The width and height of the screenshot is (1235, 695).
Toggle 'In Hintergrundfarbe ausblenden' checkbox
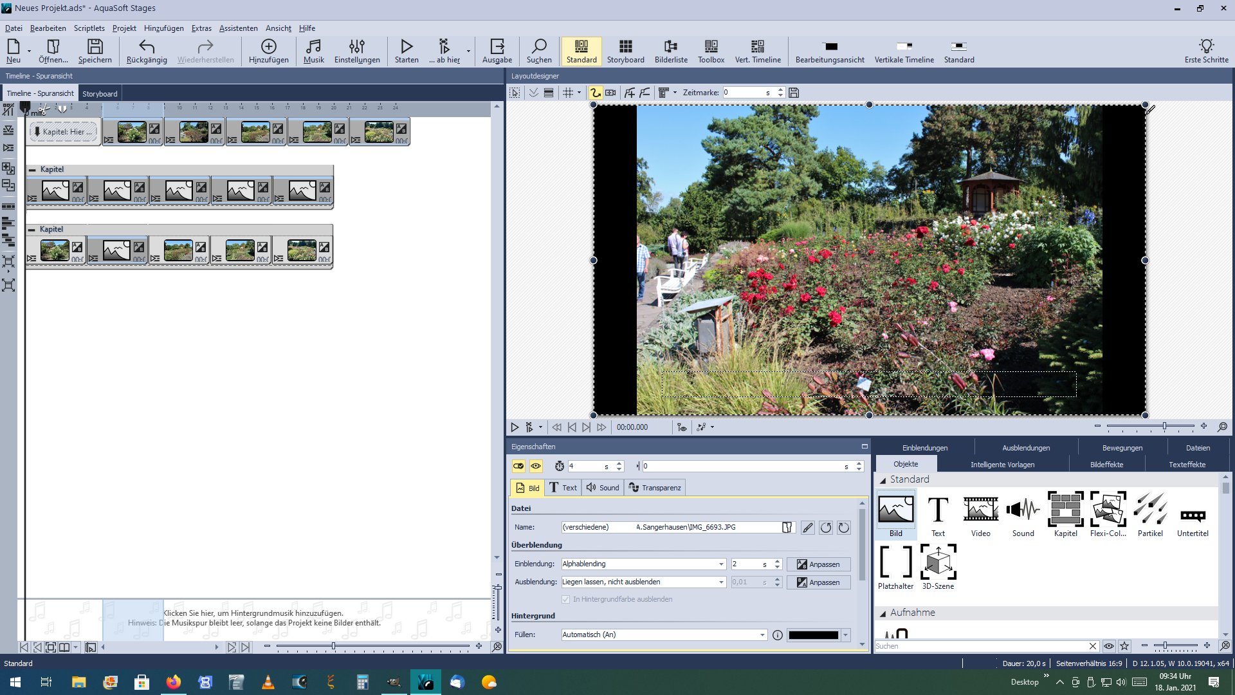pos(566,599)
